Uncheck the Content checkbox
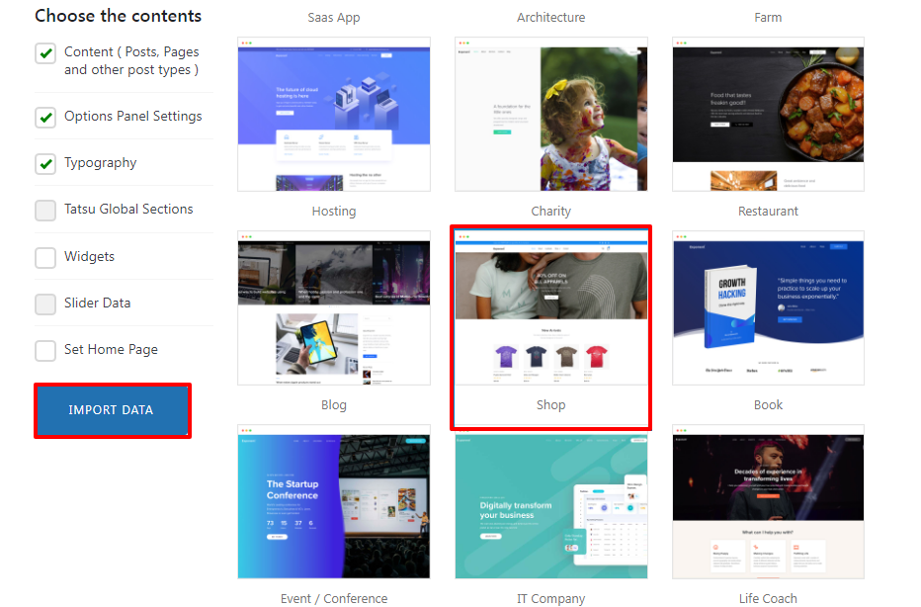The width and height of the screenshot is (921, 607). (45, 53)
